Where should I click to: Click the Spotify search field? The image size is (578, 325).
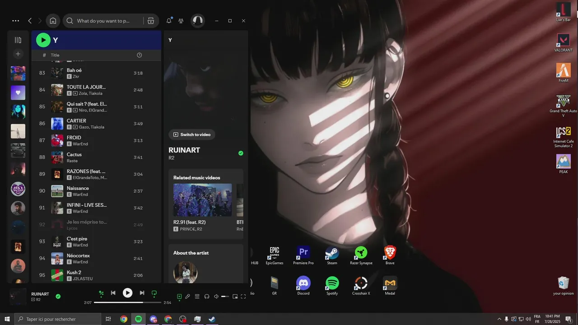(103, 21)
